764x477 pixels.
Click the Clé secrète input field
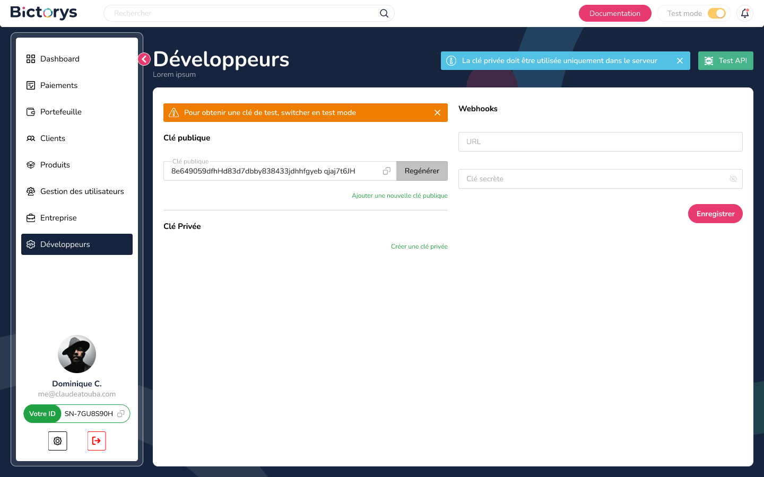coord(601,179)
